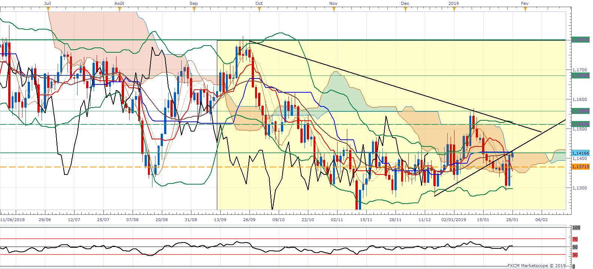Select the Août month label
Screen dimensions: 593x269
pyautogui.click(x=119, y=3)
